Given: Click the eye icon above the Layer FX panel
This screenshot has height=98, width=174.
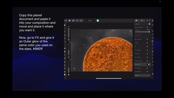Looking at the screenshot, I should [x=142, y=21].
